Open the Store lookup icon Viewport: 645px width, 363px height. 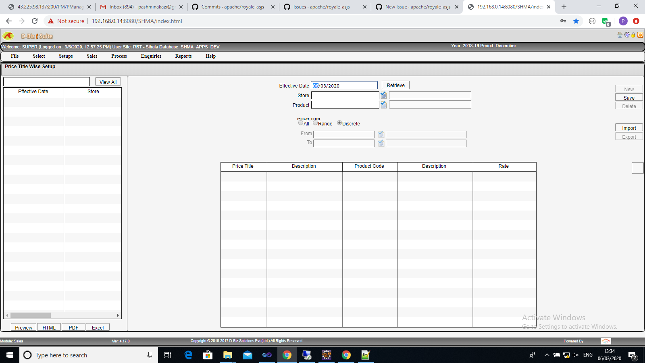[383, 95]
